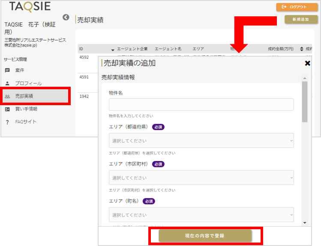The height and width of the screenshot is (246, 321).
Task: Click the エリア column header
Action: 198,49
